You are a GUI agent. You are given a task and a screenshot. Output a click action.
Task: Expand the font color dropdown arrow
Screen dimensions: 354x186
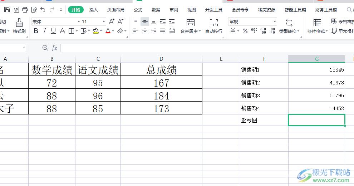pyautogui.click(x=113, y=31)
